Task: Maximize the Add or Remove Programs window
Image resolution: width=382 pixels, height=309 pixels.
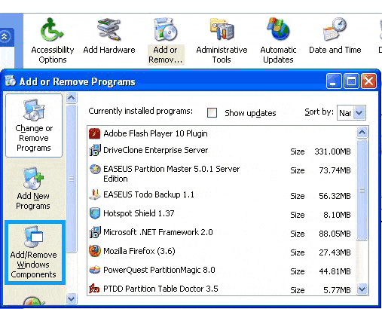Action: click(351, 81)
